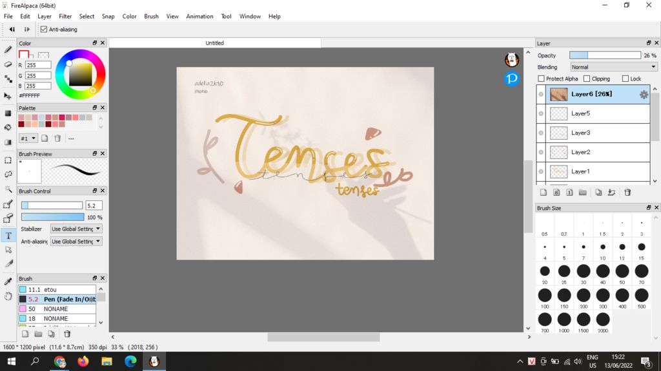This screenshot has width=661, height=371.
Task: Add a layer folder
Action: click(583, 193)
